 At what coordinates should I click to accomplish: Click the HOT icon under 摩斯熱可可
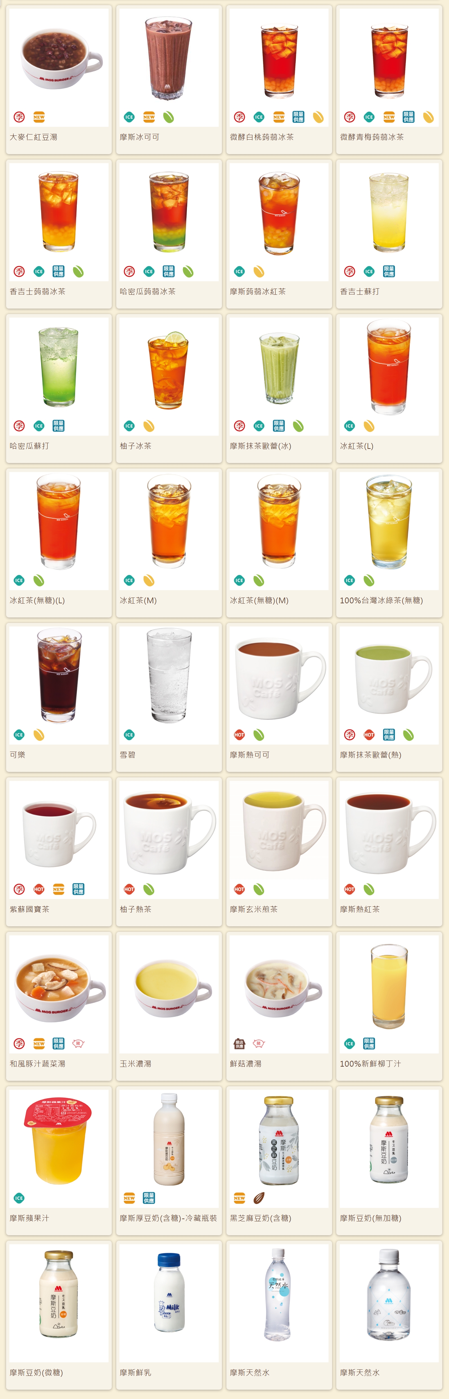click(x=239, y=735)
